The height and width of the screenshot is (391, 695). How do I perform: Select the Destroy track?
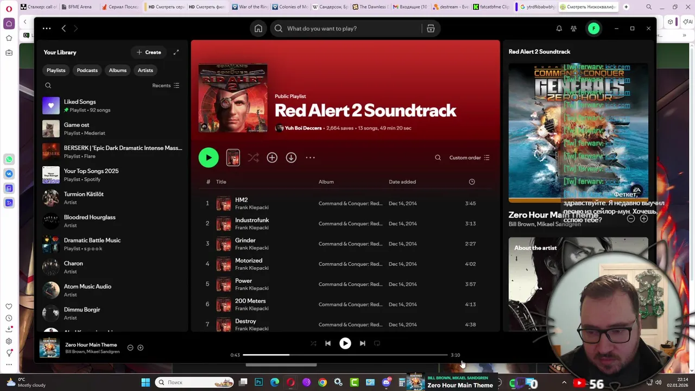click(345, 324)
